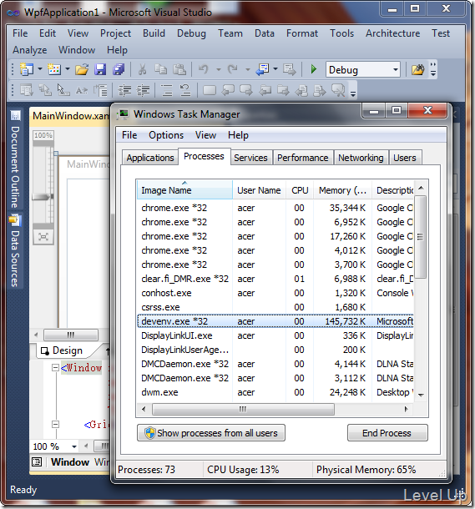Switch to the Performance tab
Viewport: 475px width, 509px height.
(x=302, y=158)
